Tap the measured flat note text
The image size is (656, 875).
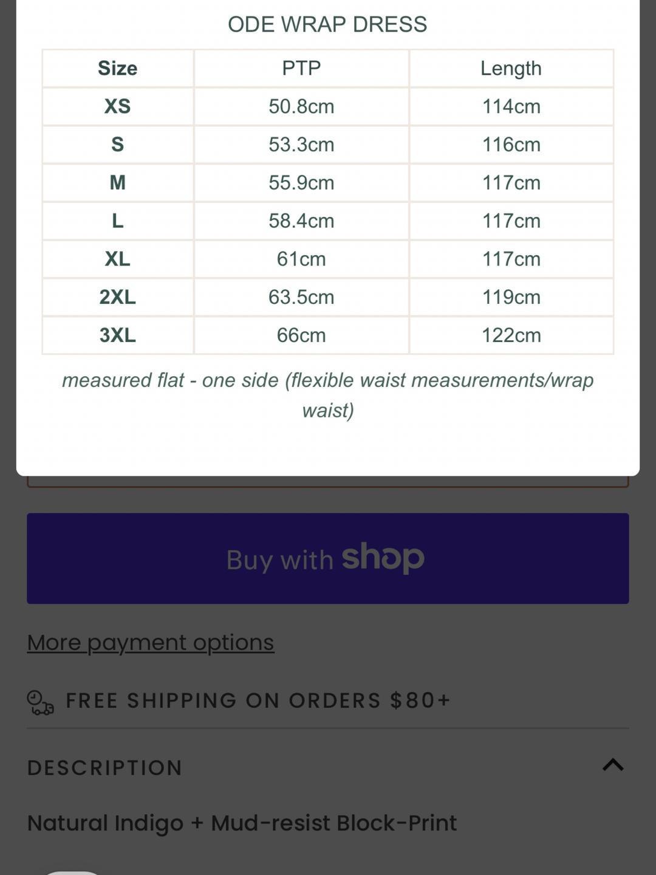pyautogui.click(x=328, y=395)
